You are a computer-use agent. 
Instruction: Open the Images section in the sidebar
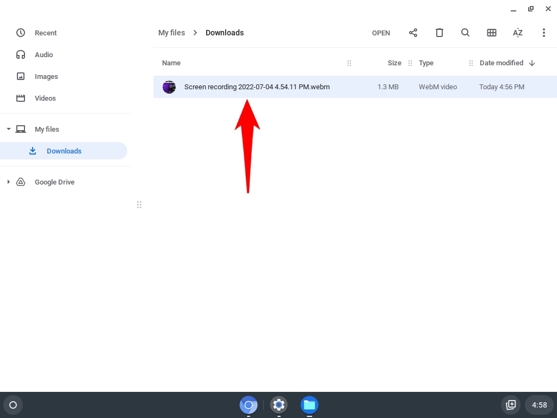click(46, 76)
